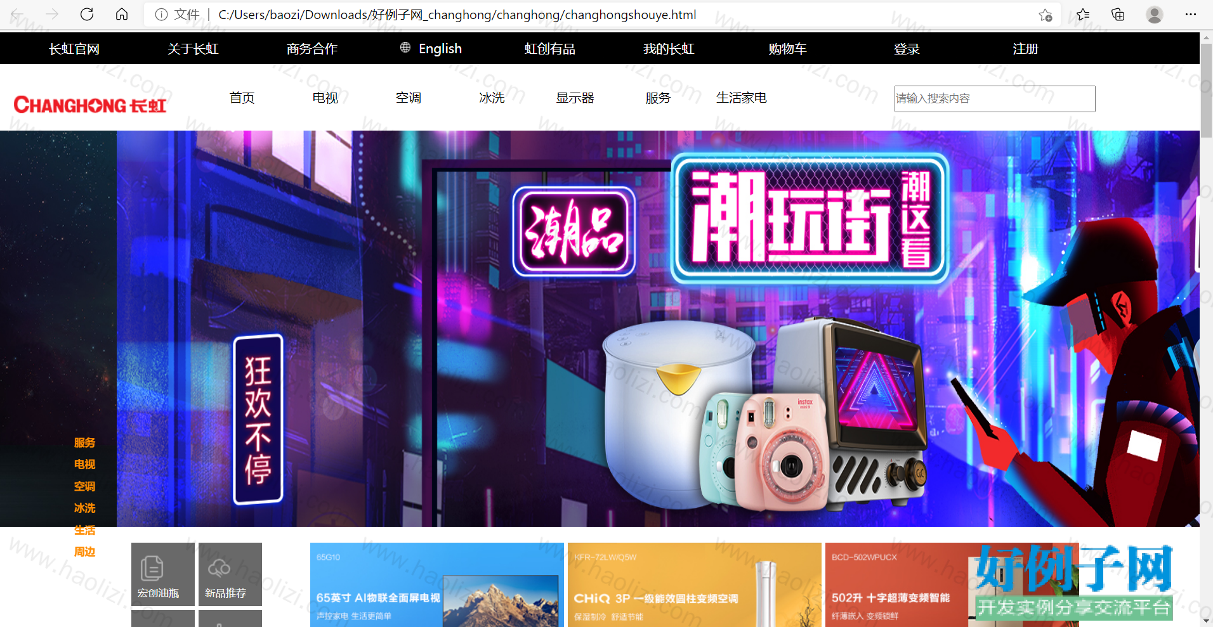Image resolution: width=1213 pixels, height=627 pixels.
Task: Click the vertical scrollbar thumb
Action: click(1206, 91)
